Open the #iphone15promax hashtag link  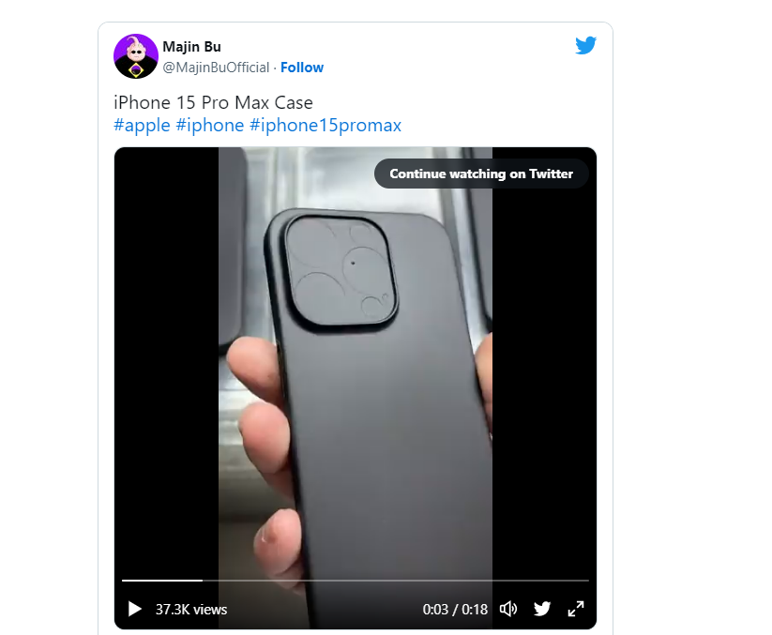coord(325,125)
